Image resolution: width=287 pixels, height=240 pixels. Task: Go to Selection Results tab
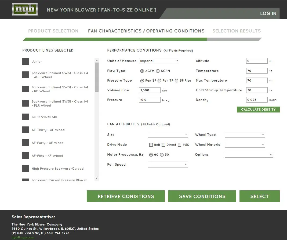coord(237,31)
